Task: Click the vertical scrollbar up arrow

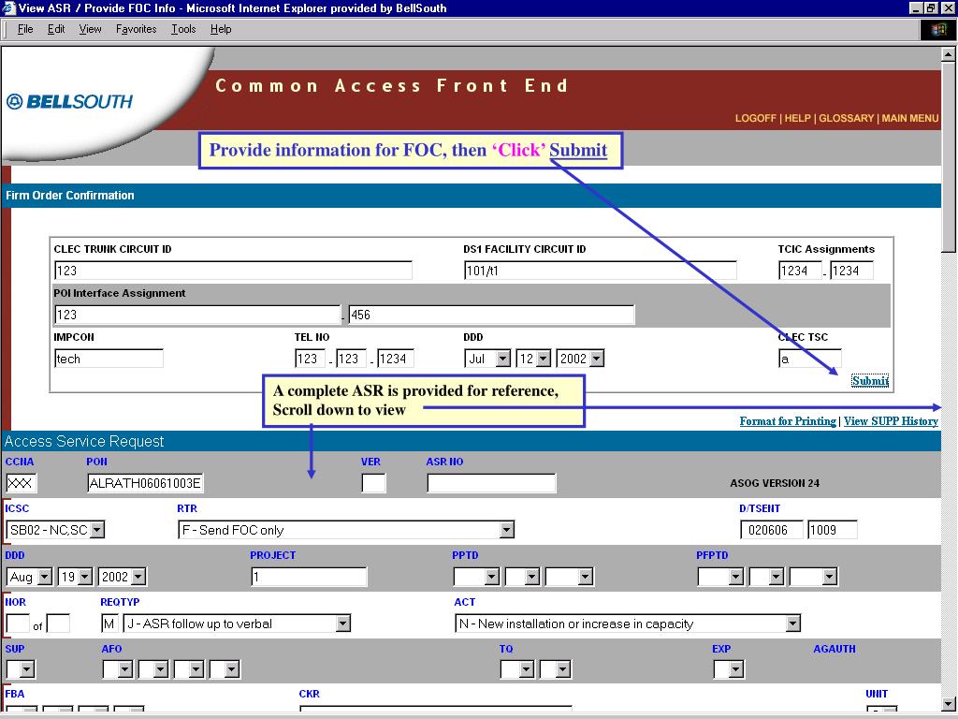Action: tap(948, 54)
